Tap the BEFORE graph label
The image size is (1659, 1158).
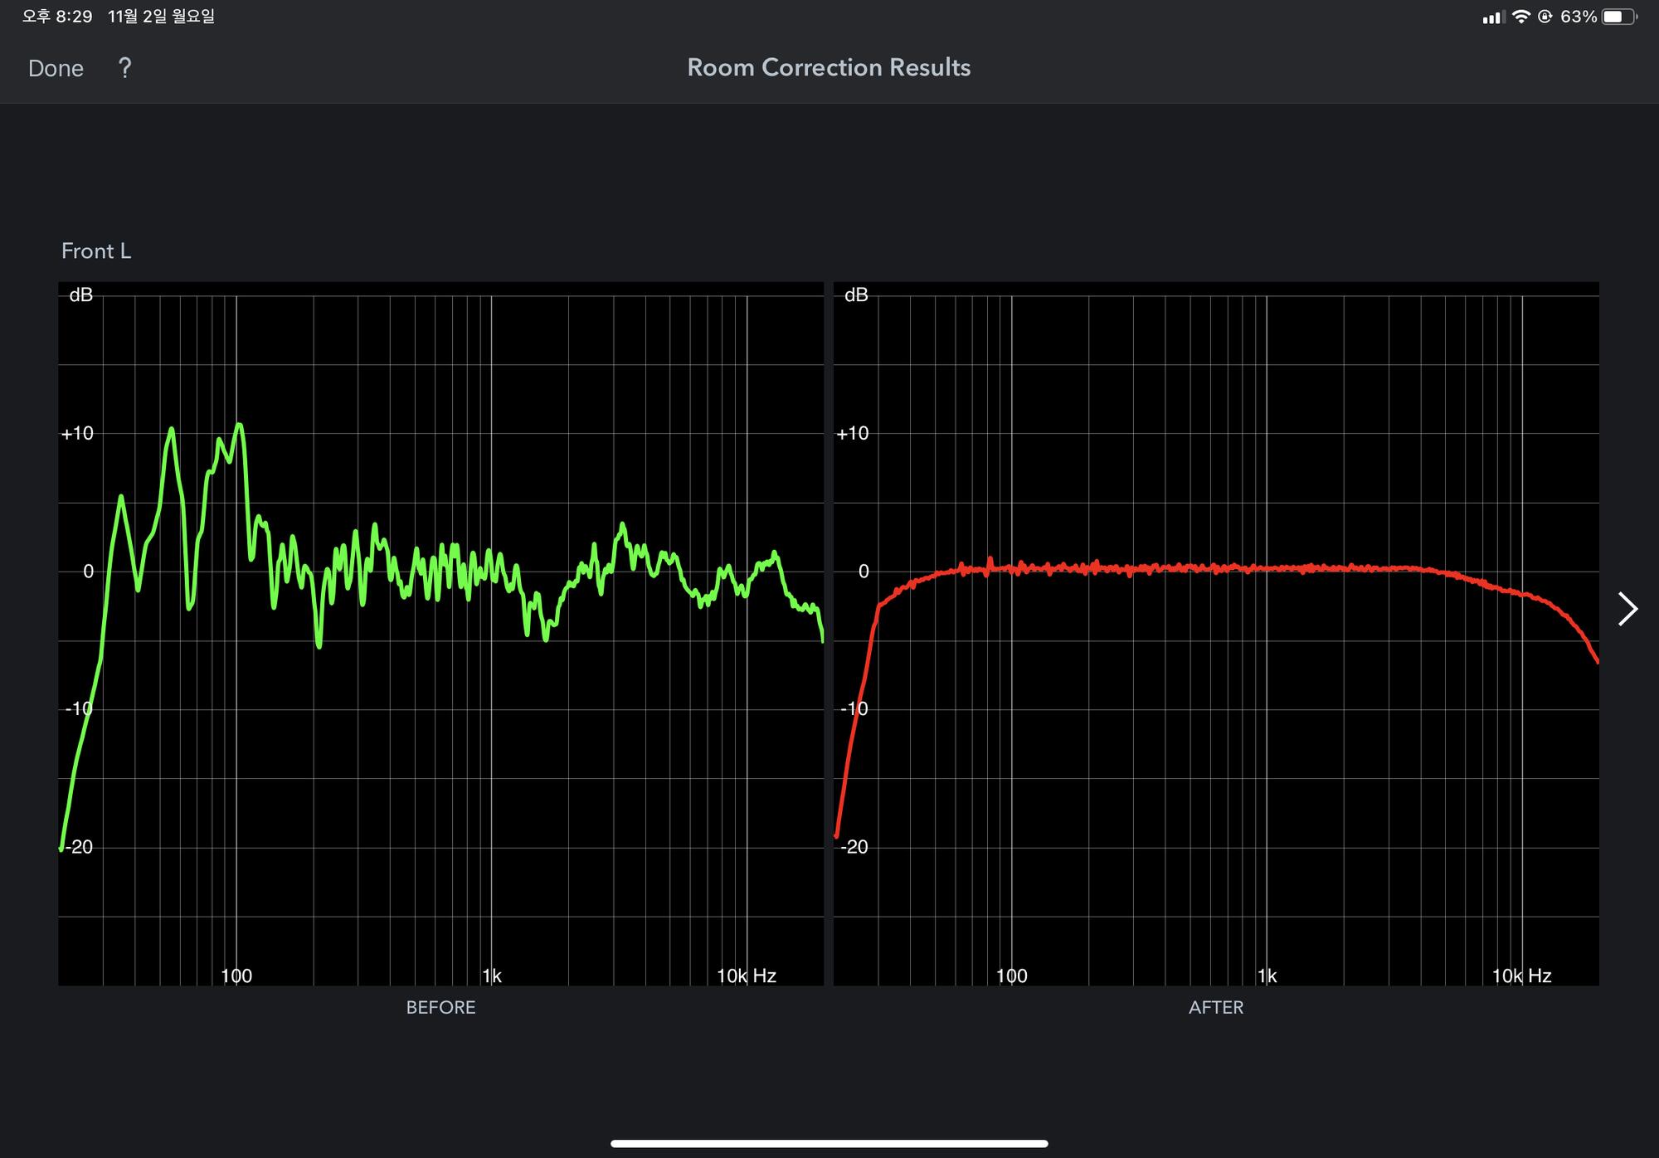point(440,1007)
